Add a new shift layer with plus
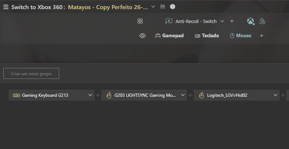 coord(232,21)
